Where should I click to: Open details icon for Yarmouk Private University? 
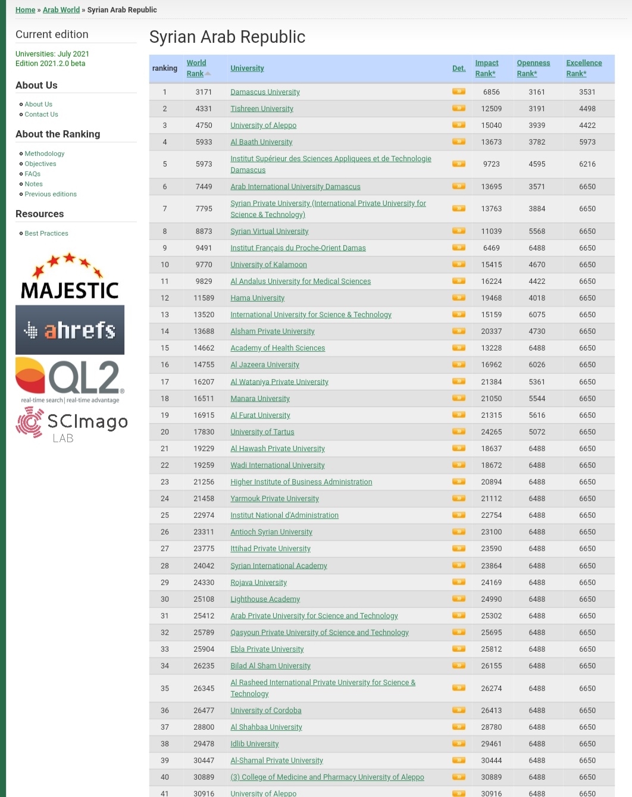(x=459, y=498)
